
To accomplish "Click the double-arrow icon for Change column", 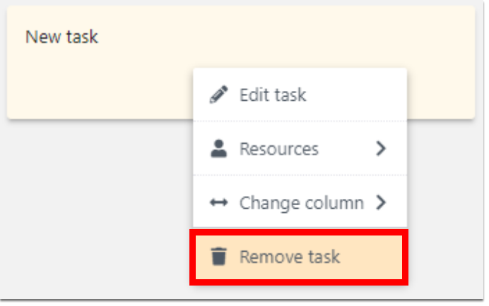I will click(x=218, y=202).
